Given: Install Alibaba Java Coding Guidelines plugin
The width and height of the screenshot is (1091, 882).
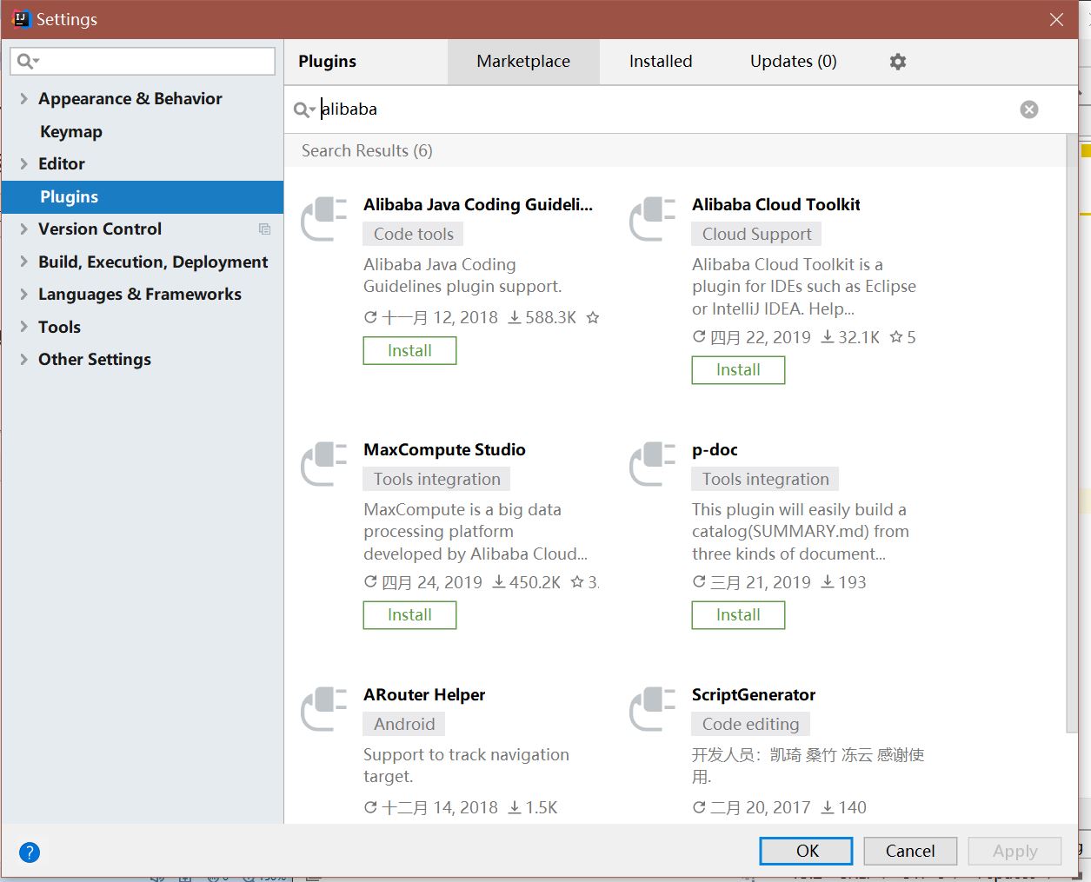Looking at the screenshot, I should pyautogui.click(x=409, y=351).
